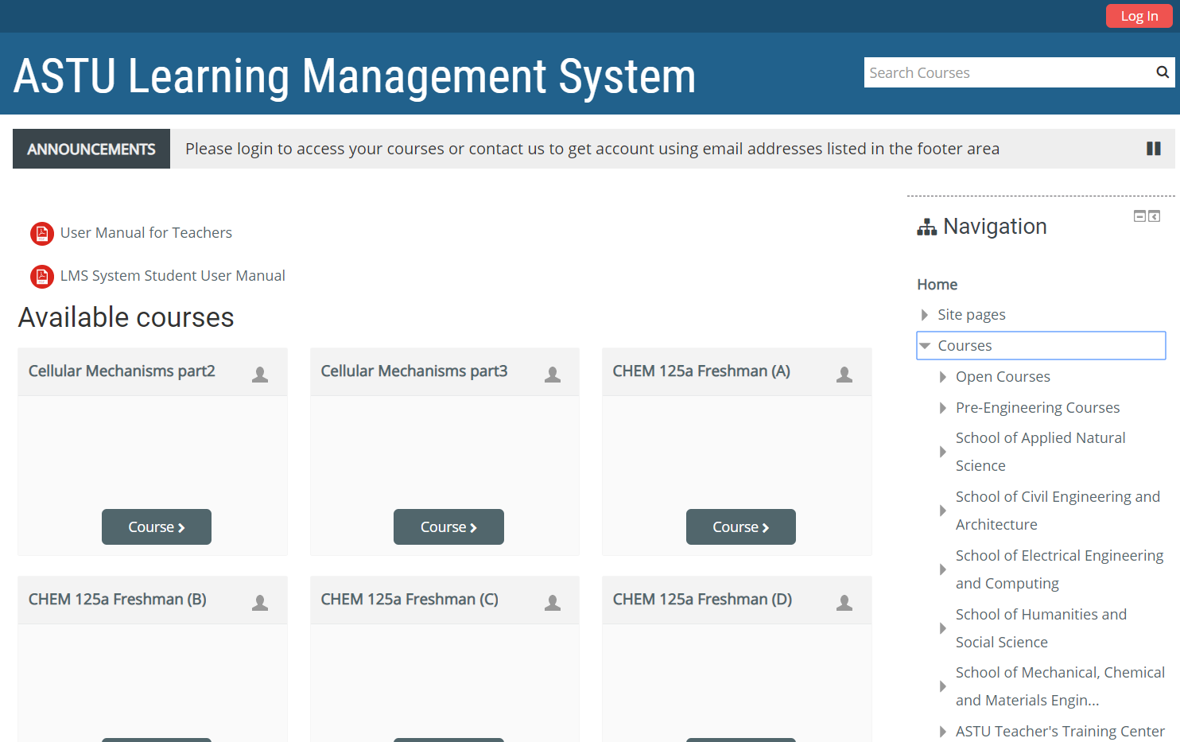
Task: Expand School of Mechanical, Chemical and Materials
Action: click(942, 686)
